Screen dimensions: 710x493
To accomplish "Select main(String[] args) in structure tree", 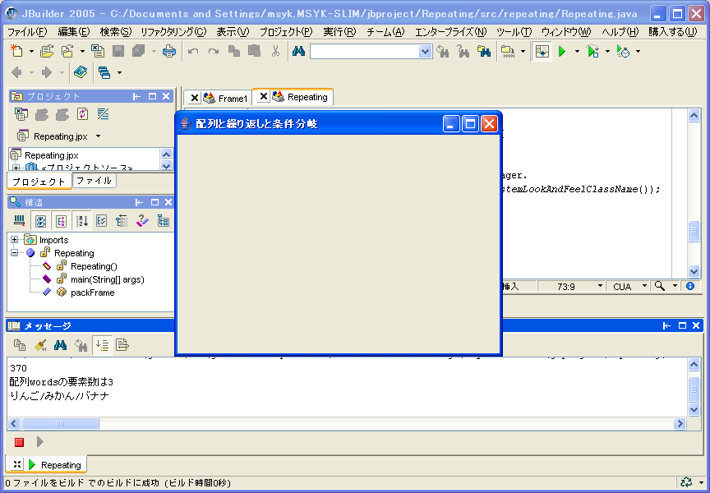I will [x=107, y=279].
